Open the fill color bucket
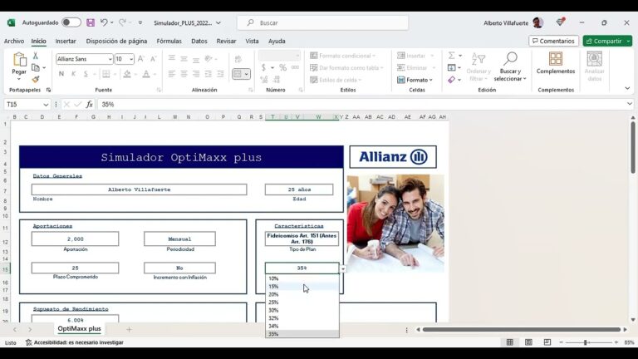The height and width of the screenshot is (359, 638). (x=127, y=74)
